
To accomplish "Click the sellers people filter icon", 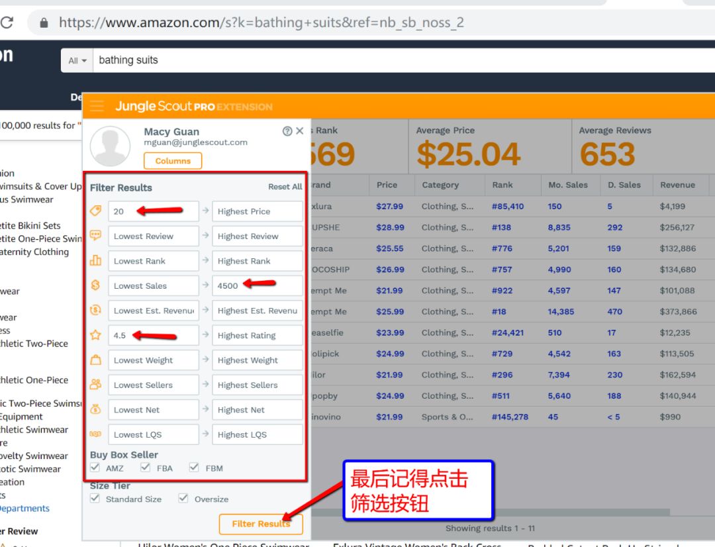I will tap(95, 384).
